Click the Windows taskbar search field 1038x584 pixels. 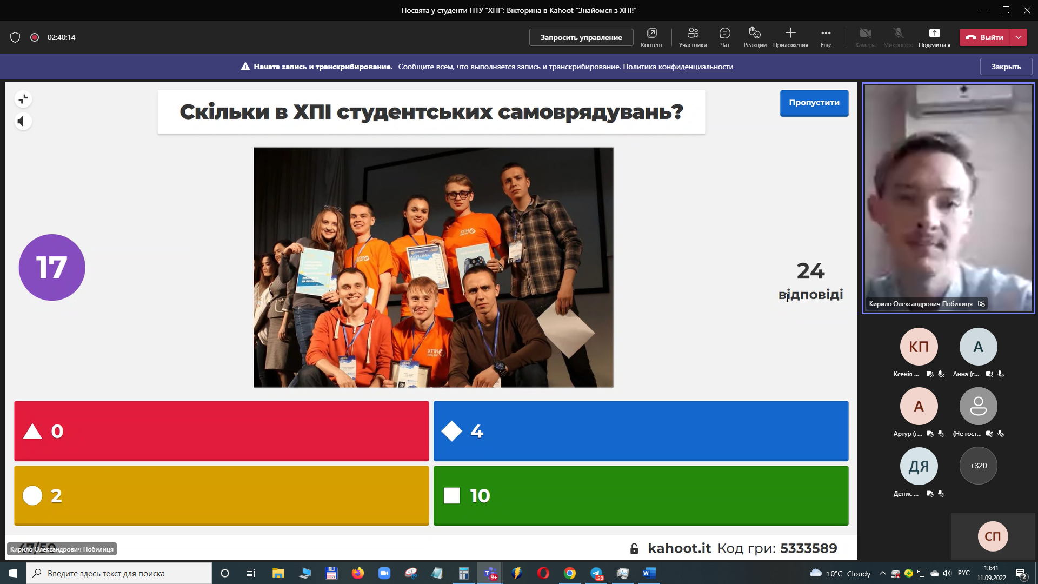[x=119, y=573]
